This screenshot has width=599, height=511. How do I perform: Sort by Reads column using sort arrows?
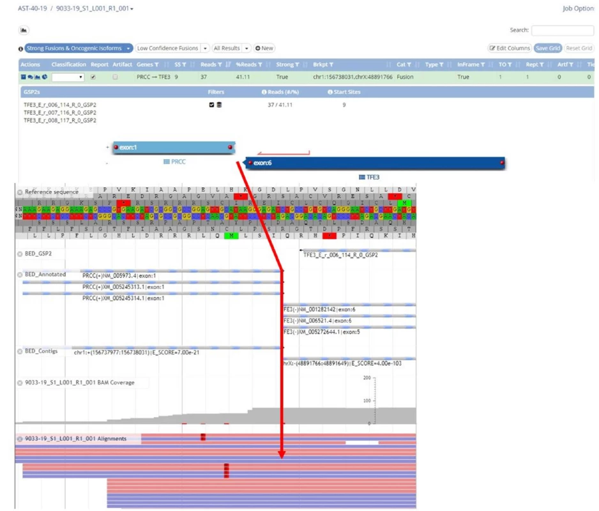click(x=228, y=65)
